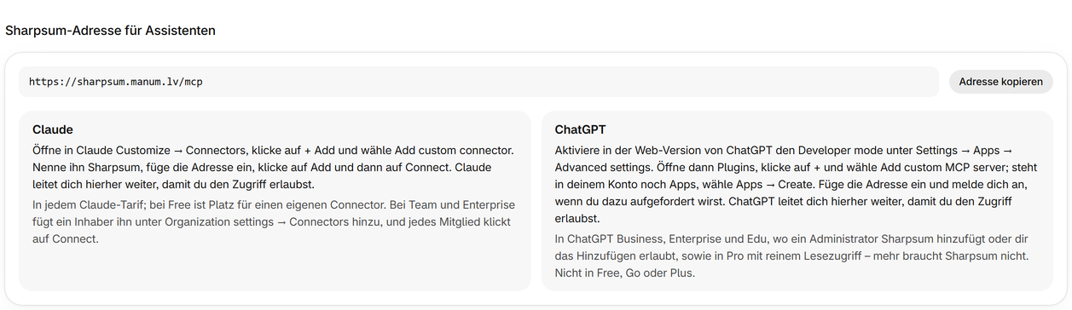Click the gray ChatGPT Business, Enterprise note
Image resolution: width=1072 pixels, height=310 pixels.
click(791, 256)
